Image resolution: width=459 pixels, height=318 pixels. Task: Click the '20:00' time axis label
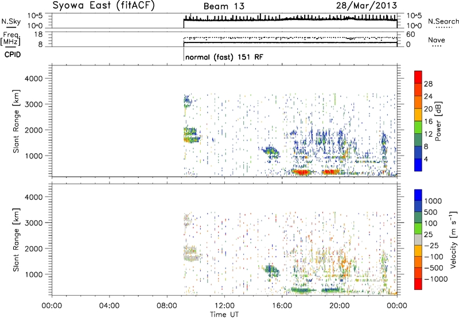coord(340,306)
